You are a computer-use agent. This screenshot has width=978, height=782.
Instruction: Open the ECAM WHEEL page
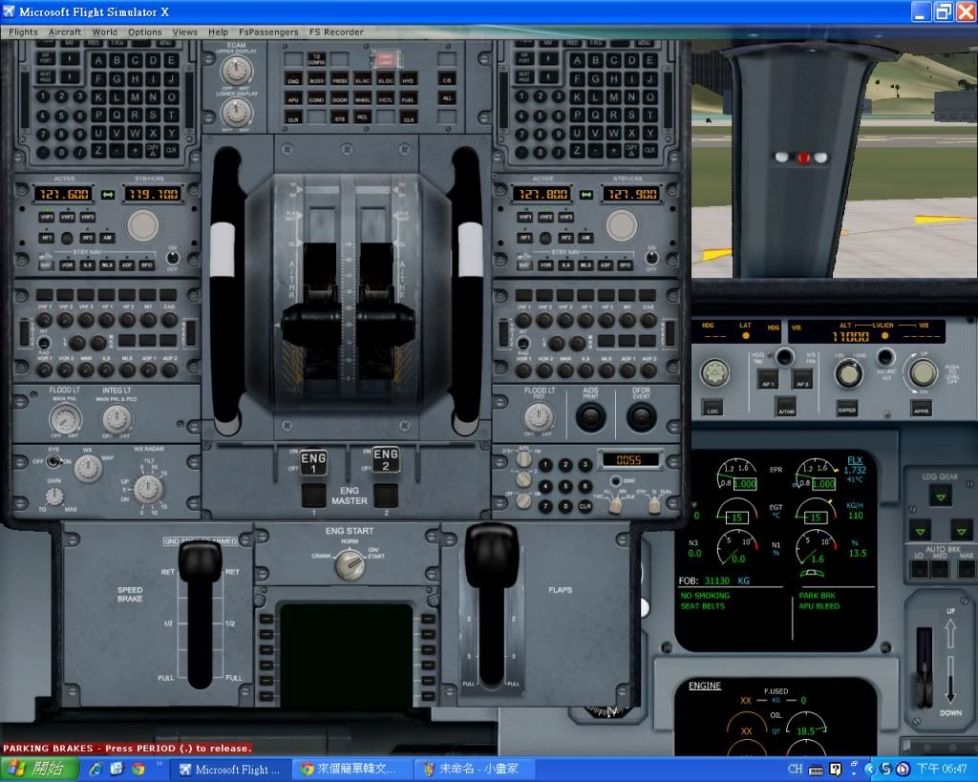click(x=362, y=99)
